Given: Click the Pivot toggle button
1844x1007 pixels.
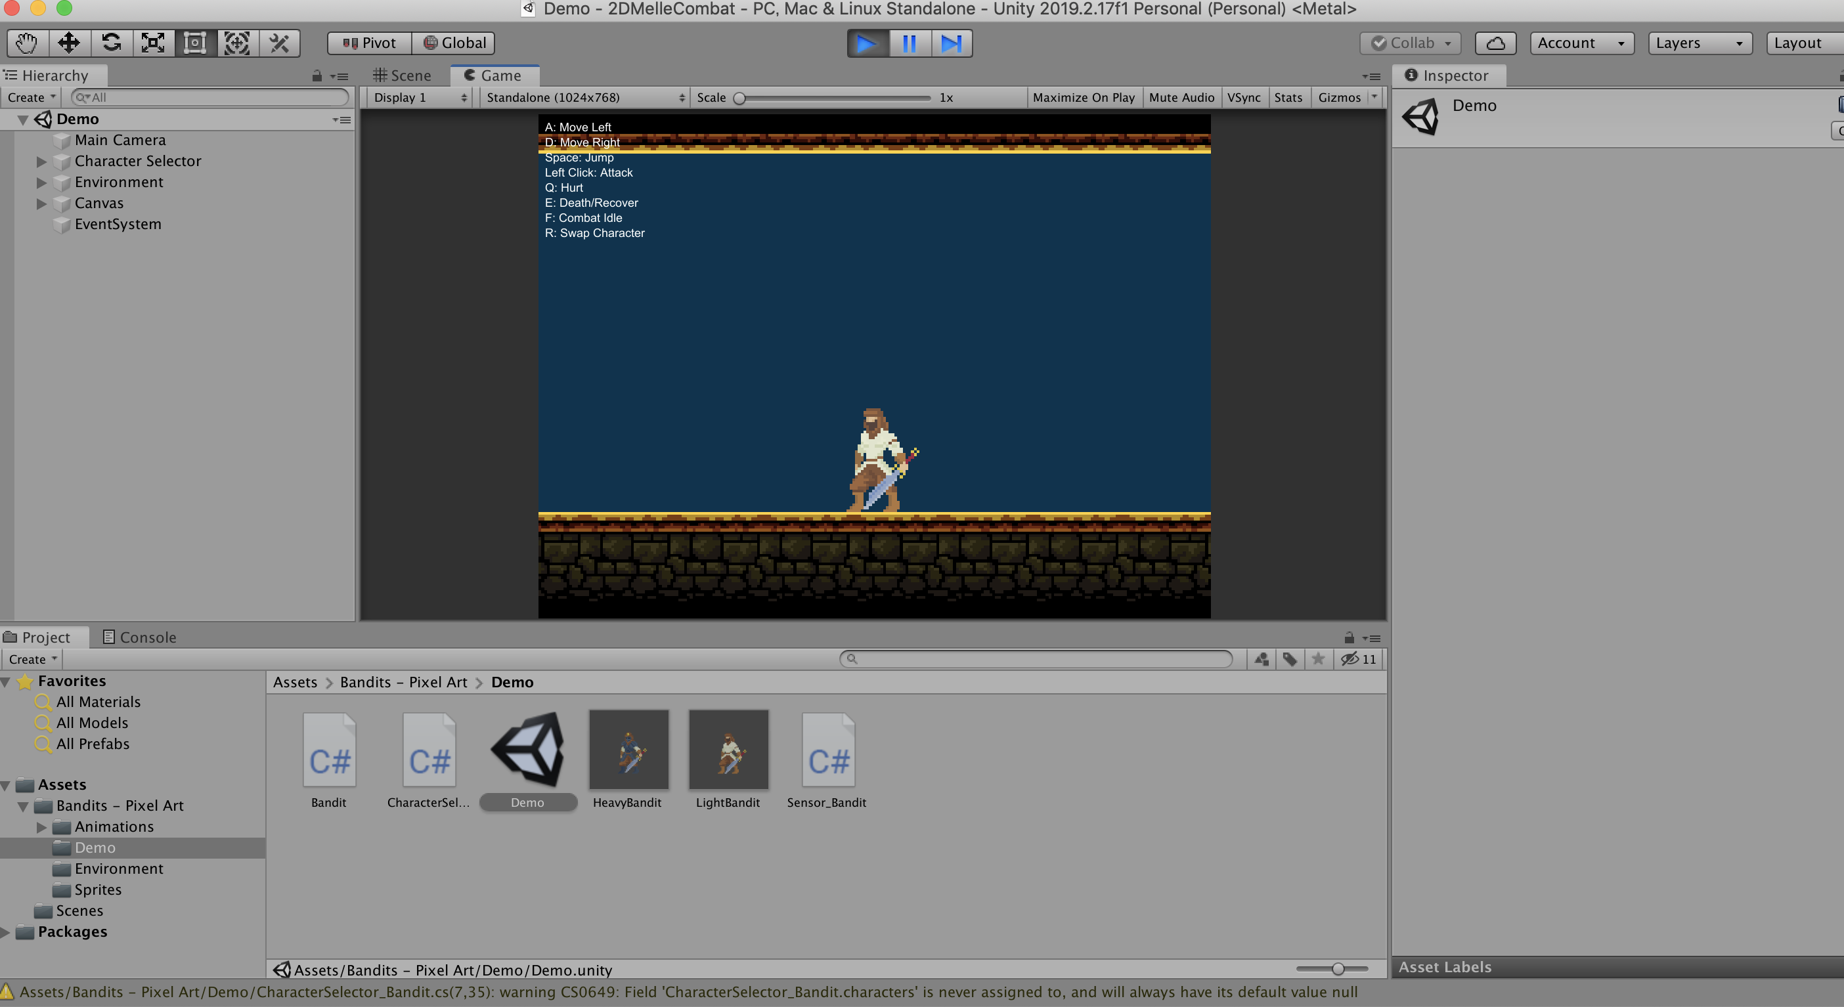Looking at the screenshot, I should [x=369, y=43].
